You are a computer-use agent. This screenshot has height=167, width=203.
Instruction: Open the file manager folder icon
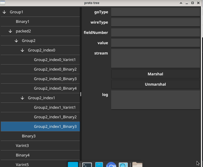(137, 164)
